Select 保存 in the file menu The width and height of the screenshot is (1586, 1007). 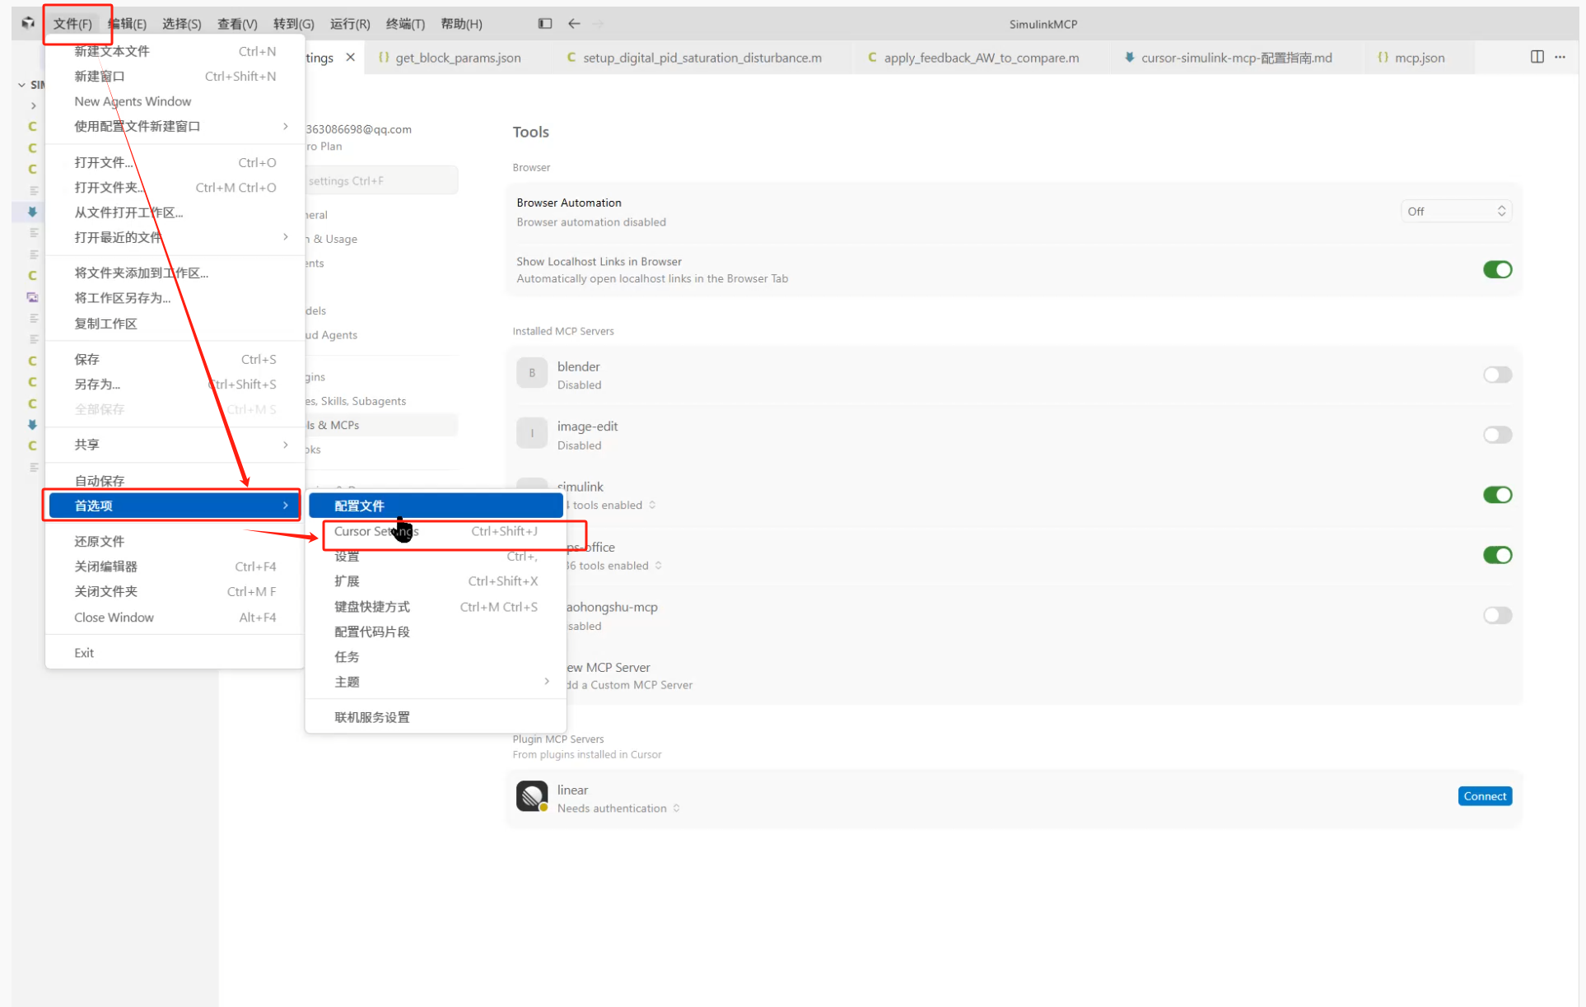[175, 360]
